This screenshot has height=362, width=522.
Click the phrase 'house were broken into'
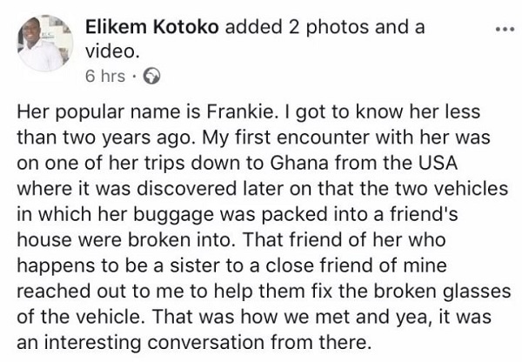click(124, 240)
